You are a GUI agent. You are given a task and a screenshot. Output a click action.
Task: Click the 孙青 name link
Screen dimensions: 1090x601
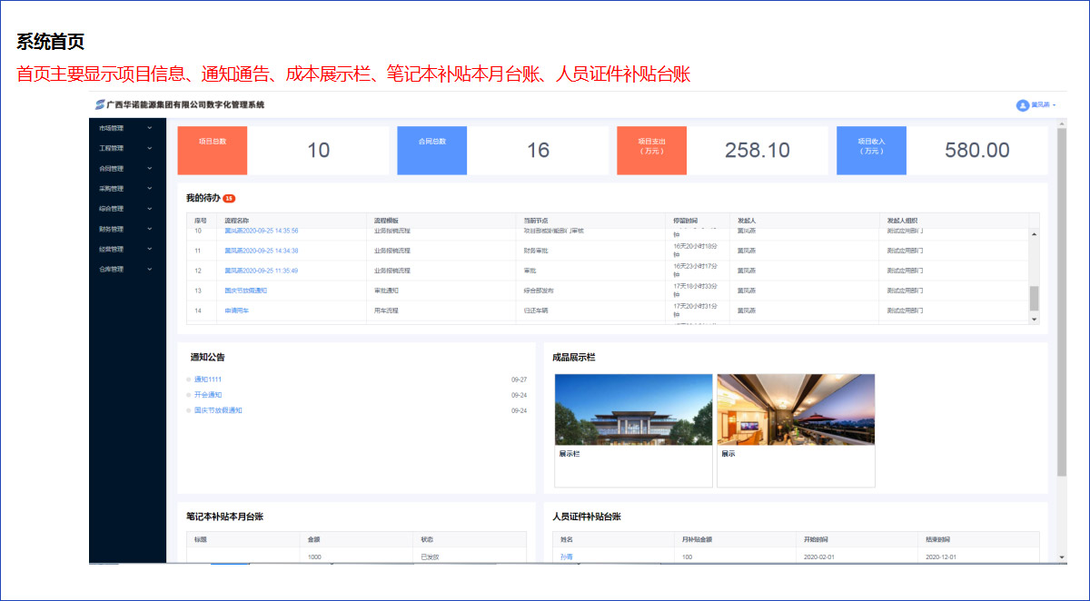566,557
